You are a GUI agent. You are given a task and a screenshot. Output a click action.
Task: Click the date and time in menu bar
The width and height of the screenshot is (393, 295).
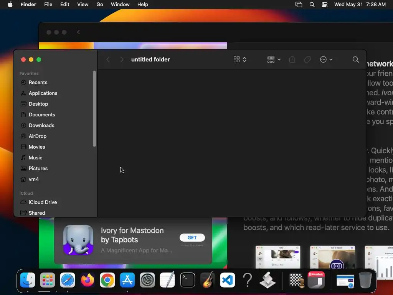tap(360, 5)
